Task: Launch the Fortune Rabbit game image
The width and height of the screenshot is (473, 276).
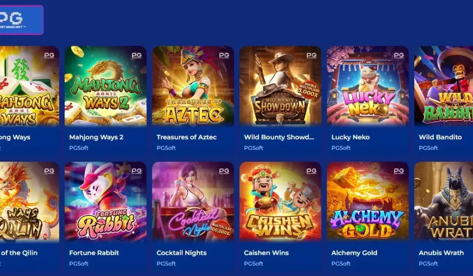Action: point(105,202)
